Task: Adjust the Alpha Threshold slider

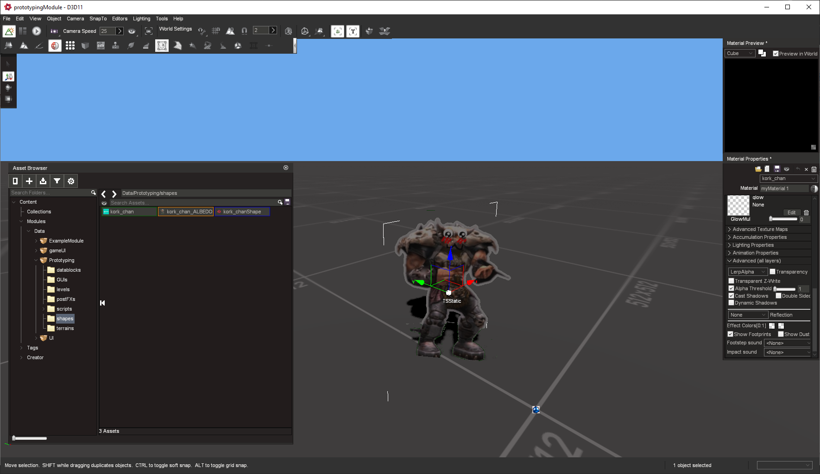Action: (784, 289)
